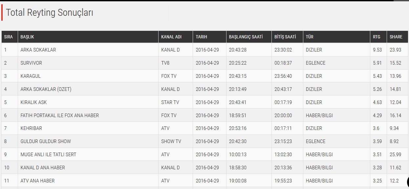
Task: Click ARKA SOKAKLAR (OZET) entry
Action: click(x=46, y=89)
